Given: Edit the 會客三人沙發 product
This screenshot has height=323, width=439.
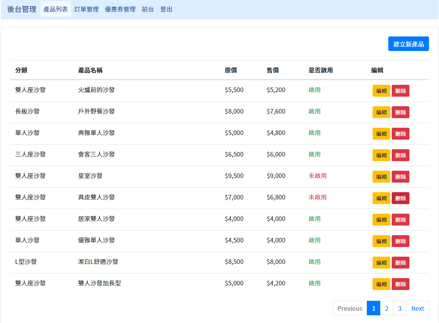Looking at the screenshot, I should point(381,155).
